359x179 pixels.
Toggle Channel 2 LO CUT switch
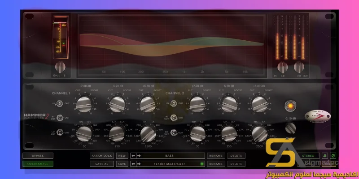point(174,132)
